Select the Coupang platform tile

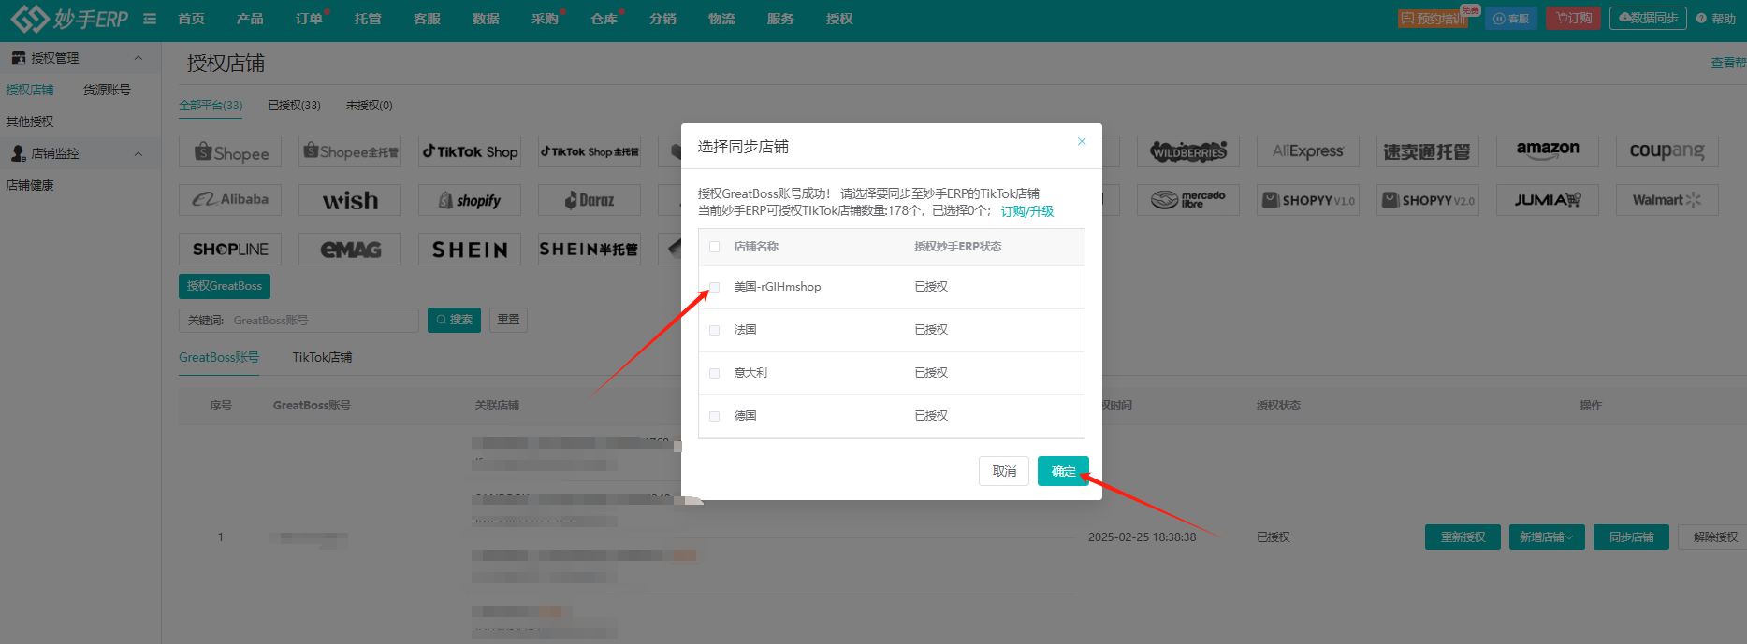click(x=1667, y=151)
